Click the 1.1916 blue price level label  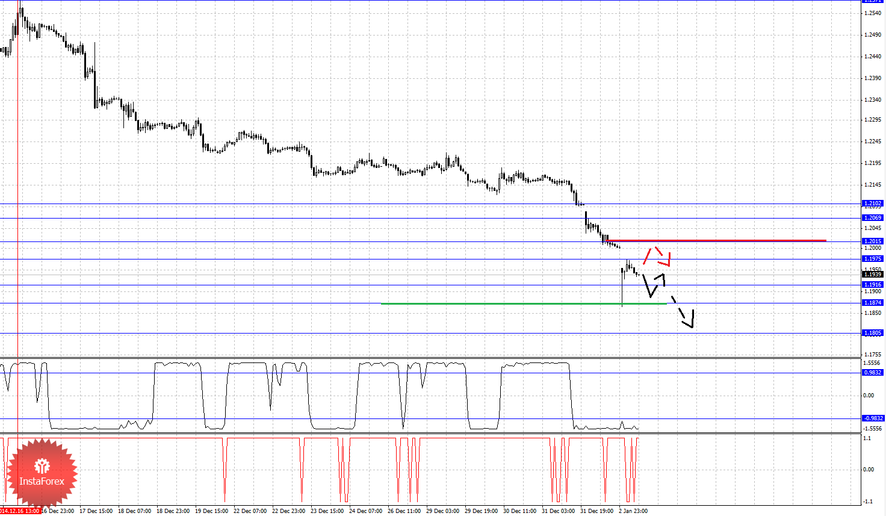[x=873, y=285]
